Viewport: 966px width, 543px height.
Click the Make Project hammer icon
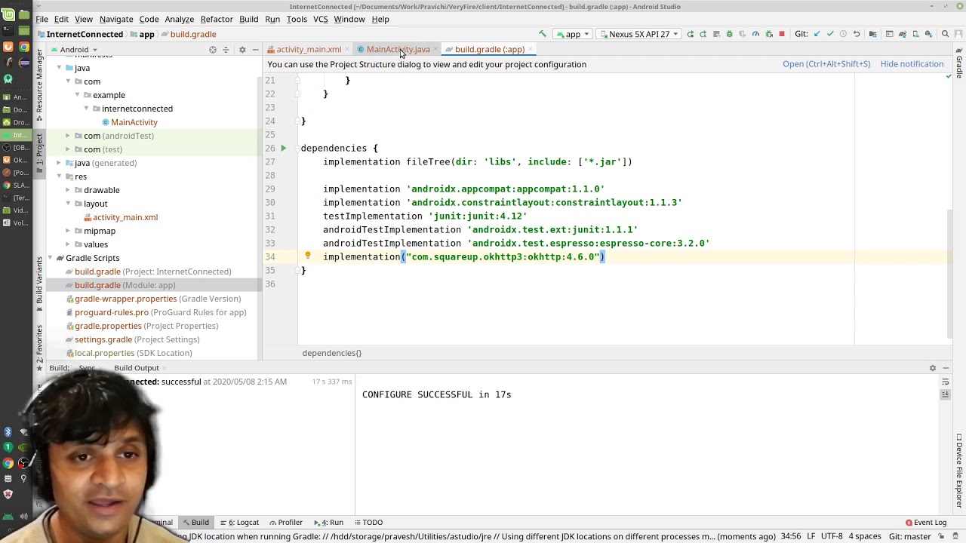(542, 34)
